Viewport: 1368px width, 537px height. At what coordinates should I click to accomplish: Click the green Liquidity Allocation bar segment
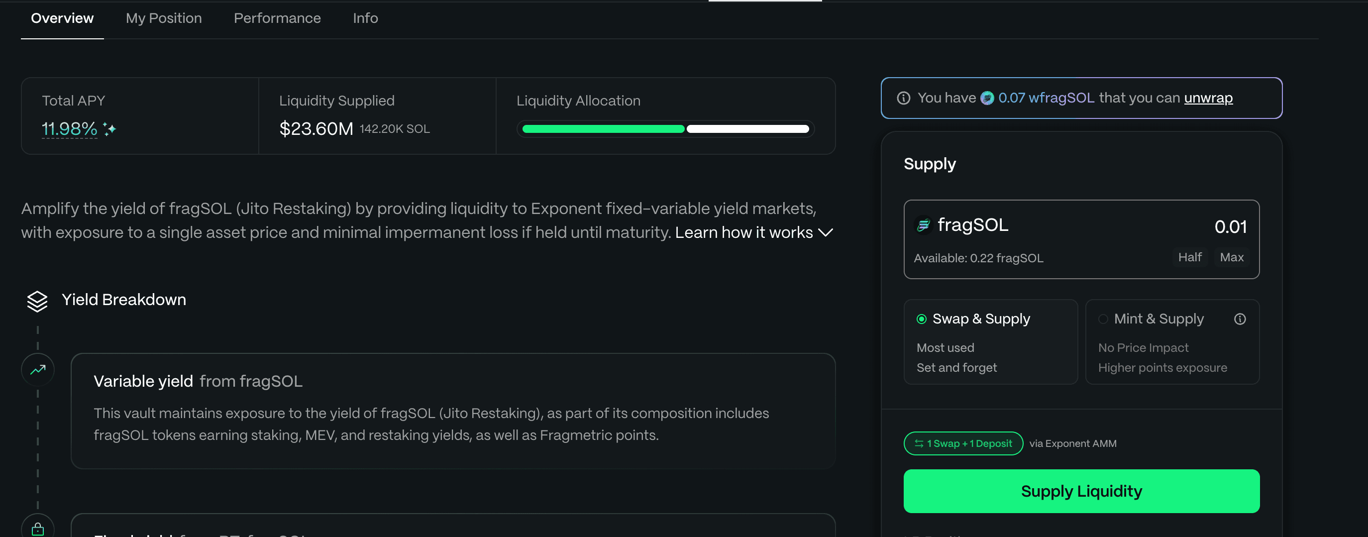coord(603,129)
